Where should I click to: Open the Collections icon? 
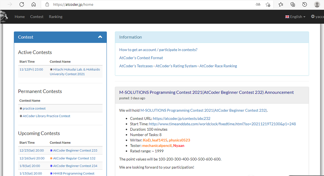click(x=293, y=4)
